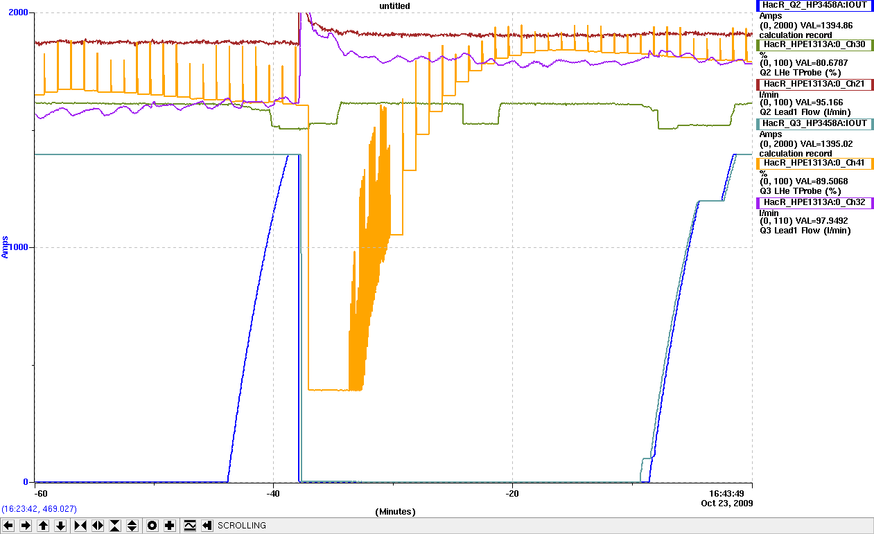
Task: Click the Q2 Lead1 Flow (l/min) description
Action: click(x=805, y=112)
